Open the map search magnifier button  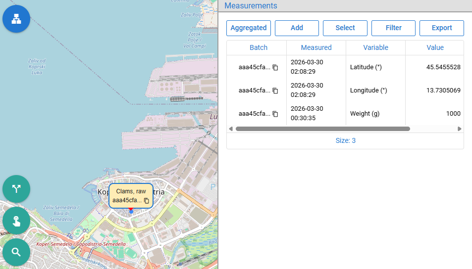pyautogui.click(x=16, y=252)
